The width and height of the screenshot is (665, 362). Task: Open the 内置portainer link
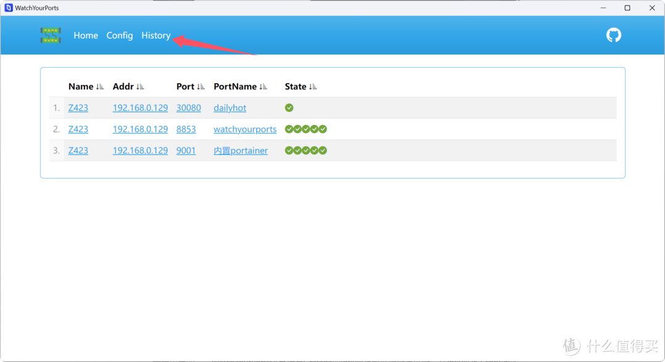point(240,151)
